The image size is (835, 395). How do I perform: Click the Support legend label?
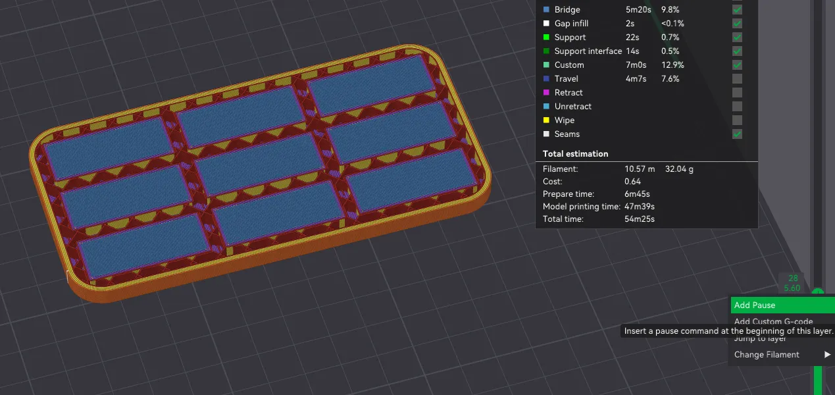pyautogui.click(x=570, y=38)
